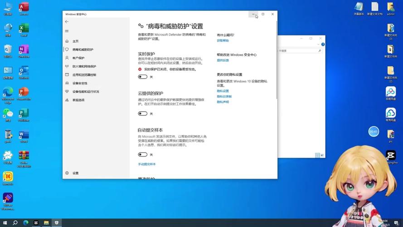Select the 新建文本文档 desktop file

[x=375, y=9]
